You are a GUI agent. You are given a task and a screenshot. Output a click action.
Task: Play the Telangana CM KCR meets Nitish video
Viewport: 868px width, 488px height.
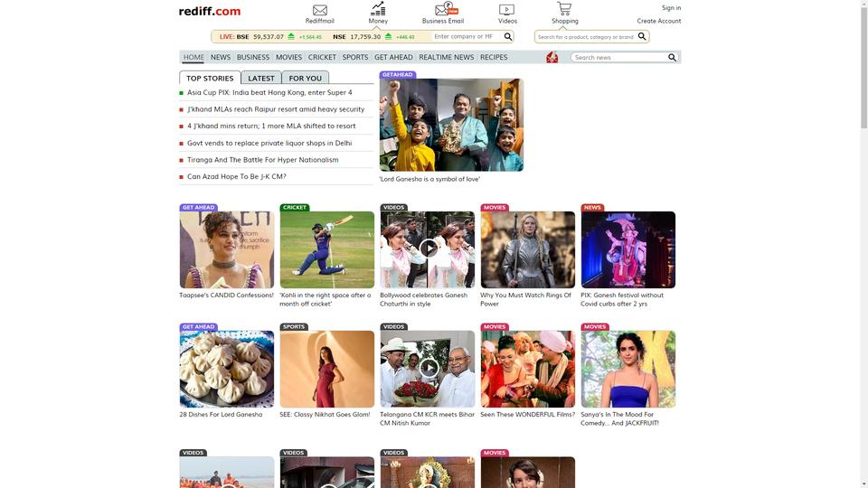tap(429, 368)
